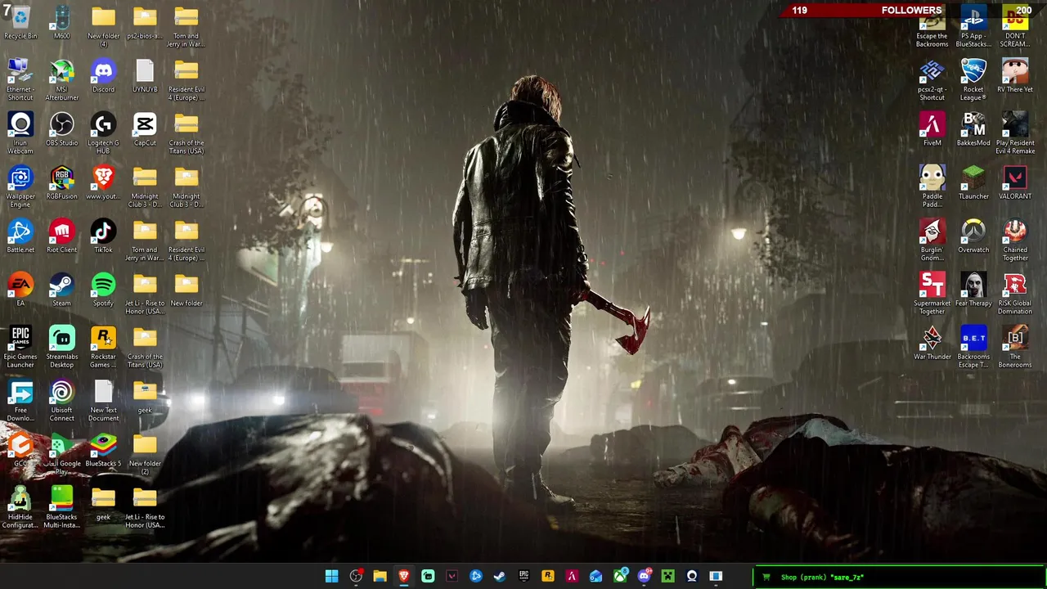Screen dimensions: 1047x589
Task: Open CapCut from the desktop
Action: click(x=145, y=129)
